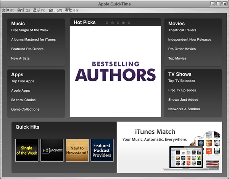Select the first Hot Picks page dot
The image size is (229, 179).
(107, 23)
